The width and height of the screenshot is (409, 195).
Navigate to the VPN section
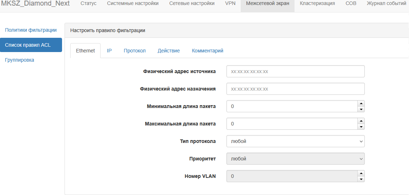tap(230, 4)
